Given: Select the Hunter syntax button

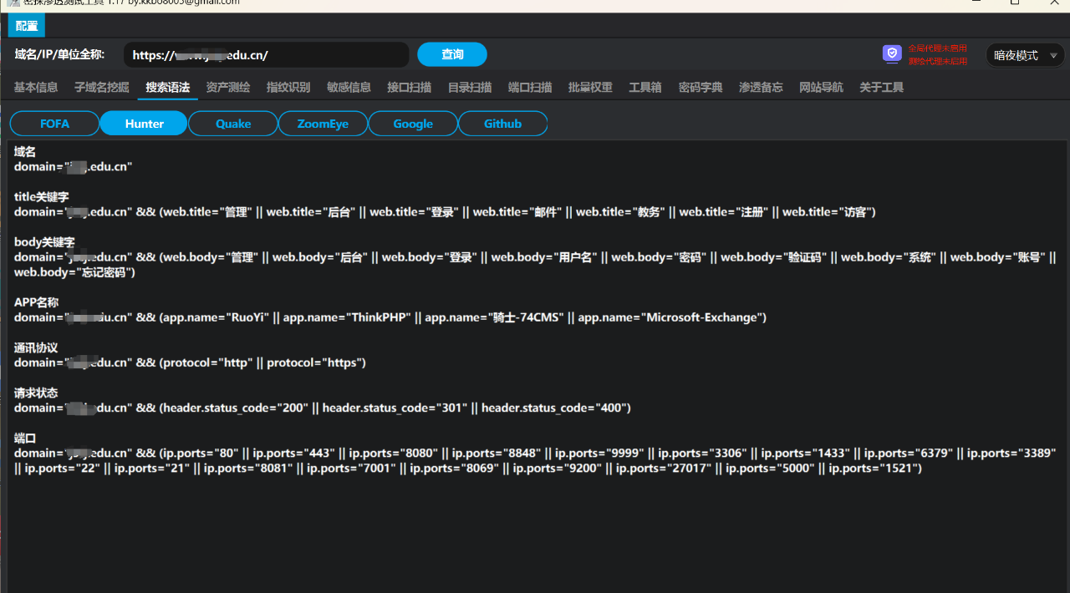Looking at the screenshot, I should tap(144, 124).
